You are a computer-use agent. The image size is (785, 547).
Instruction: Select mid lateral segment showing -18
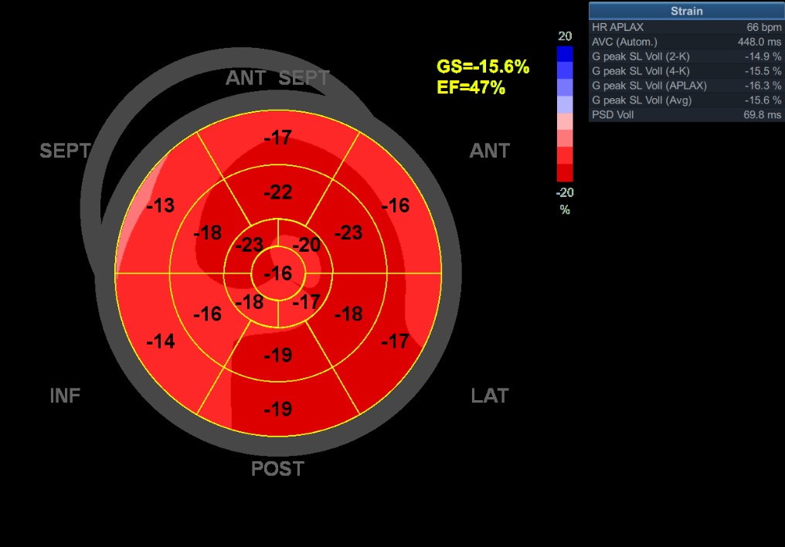[x=348, y=314]
